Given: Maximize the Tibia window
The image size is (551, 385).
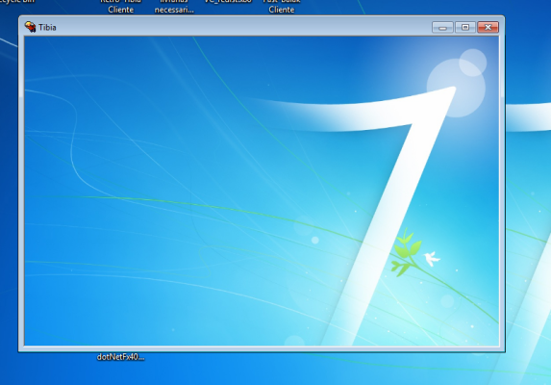Looking at the screenshot, I should [x=465, y=27].
